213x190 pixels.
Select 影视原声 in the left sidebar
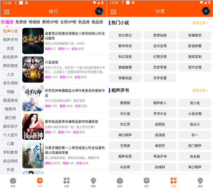pyautogui.click(x=11, y=57)
